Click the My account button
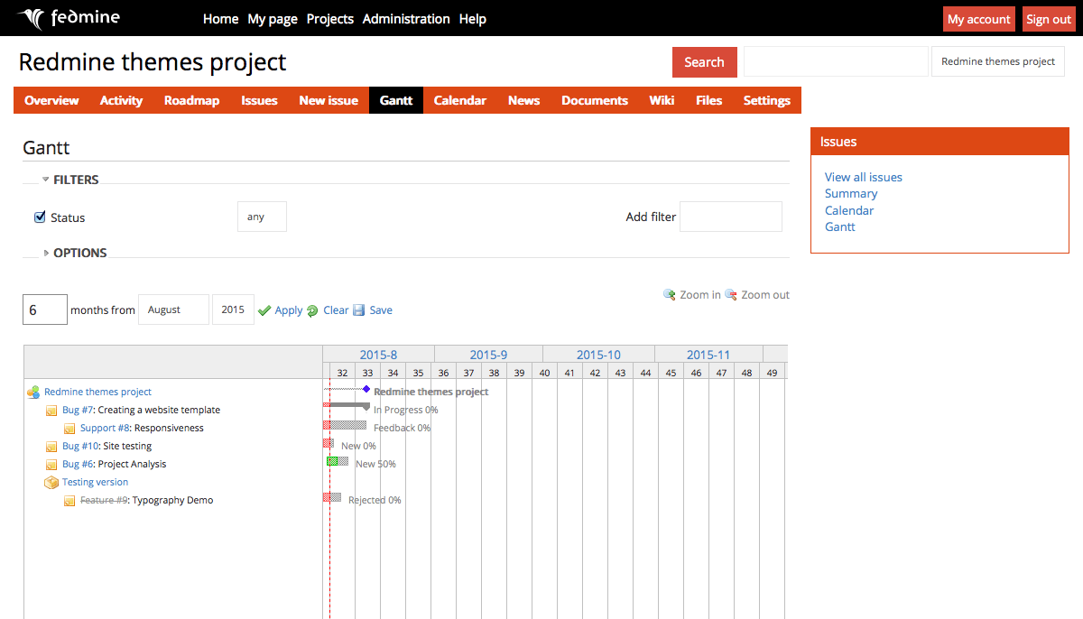1083x619 pixels. tap(979, 19)
